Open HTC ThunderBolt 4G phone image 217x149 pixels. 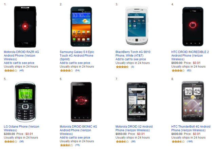[x=193, y=101]
